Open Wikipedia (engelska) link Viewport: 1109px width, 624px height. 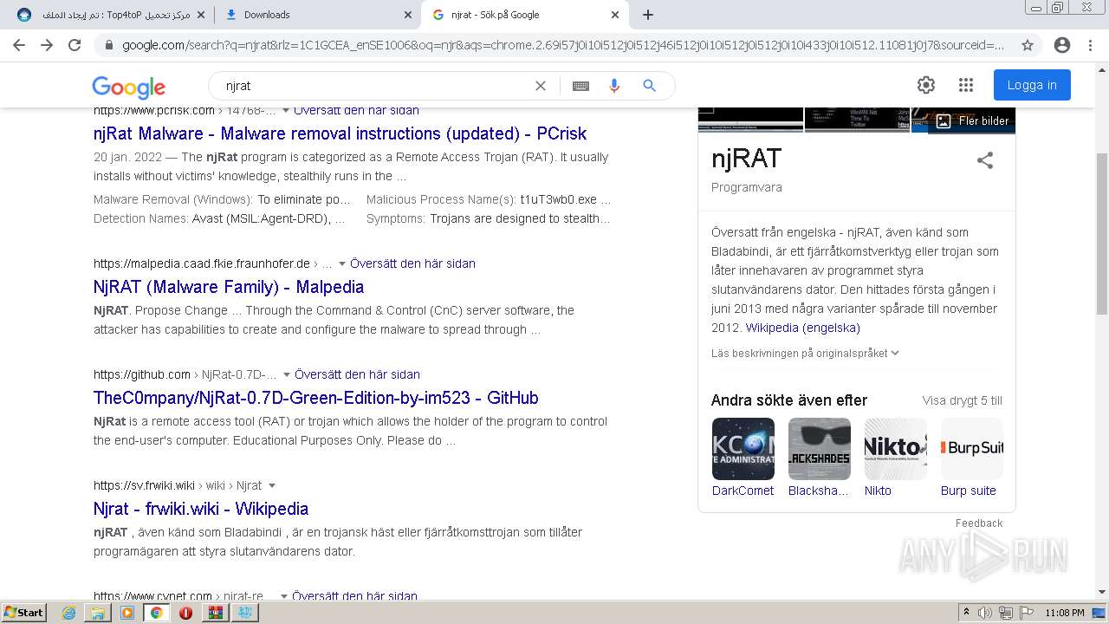[802, 328]
